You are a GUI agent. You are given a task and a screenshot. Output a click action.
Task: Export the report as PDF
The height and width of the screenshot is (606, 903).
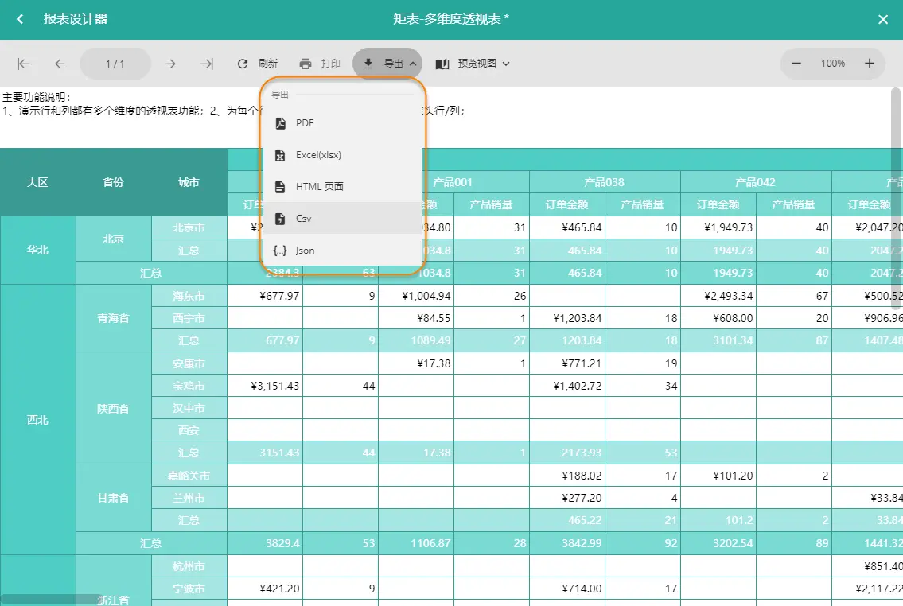[x=343, y=123]
